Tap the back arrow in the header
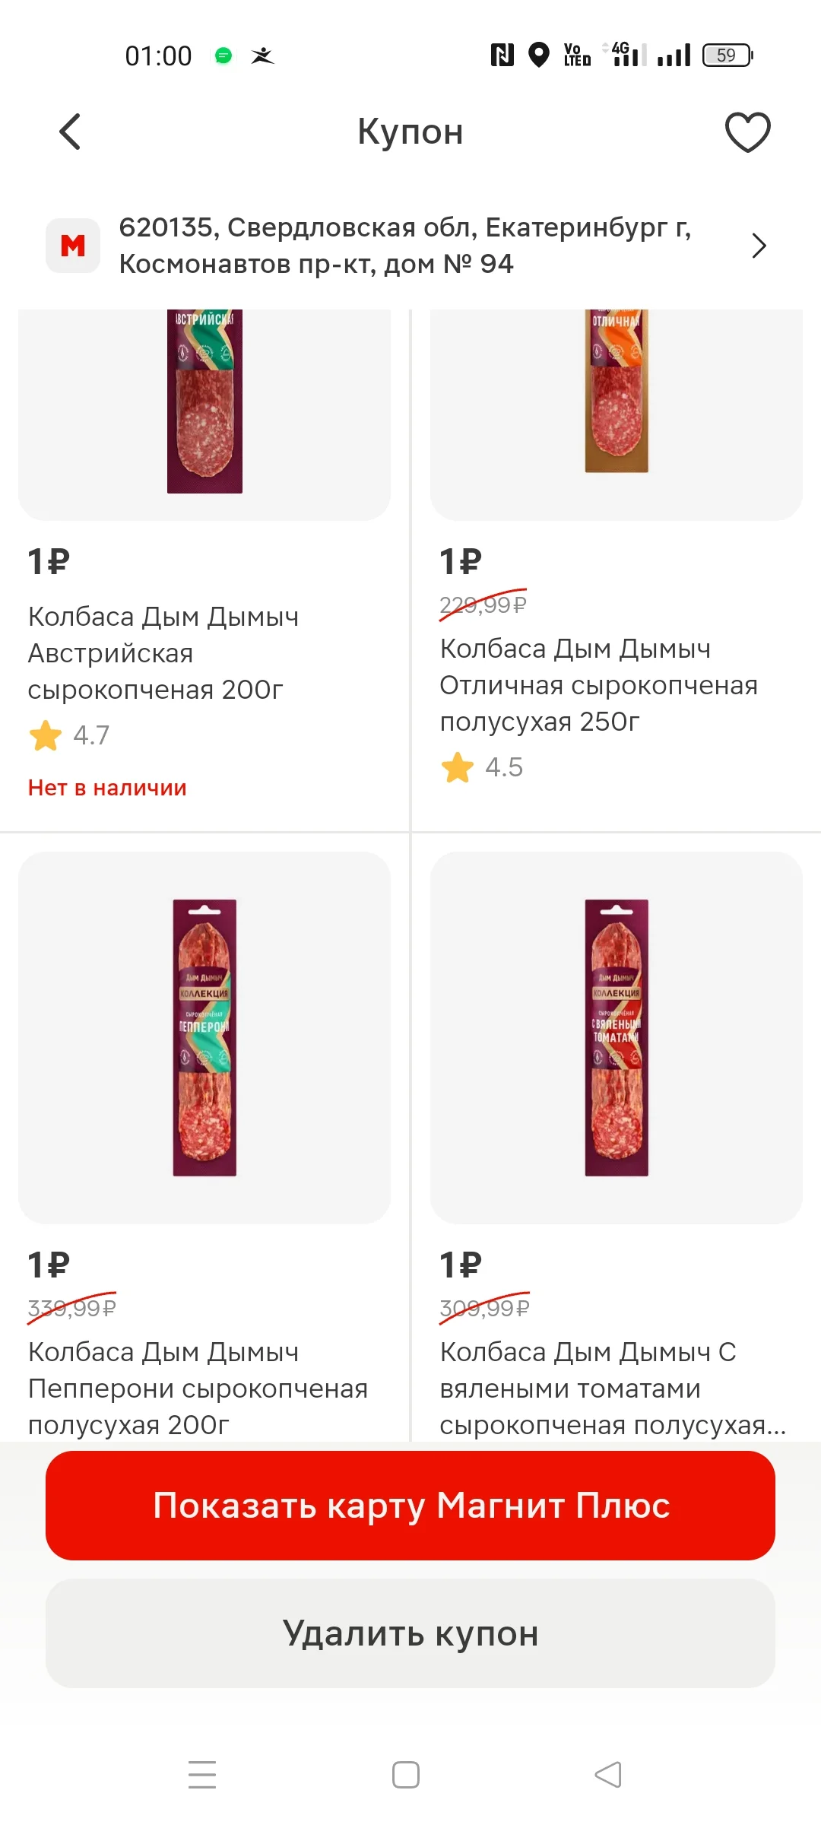Image resolution: width=821 pixels, height=1825 pixels. pyautogui.click(x=70, y=132)
